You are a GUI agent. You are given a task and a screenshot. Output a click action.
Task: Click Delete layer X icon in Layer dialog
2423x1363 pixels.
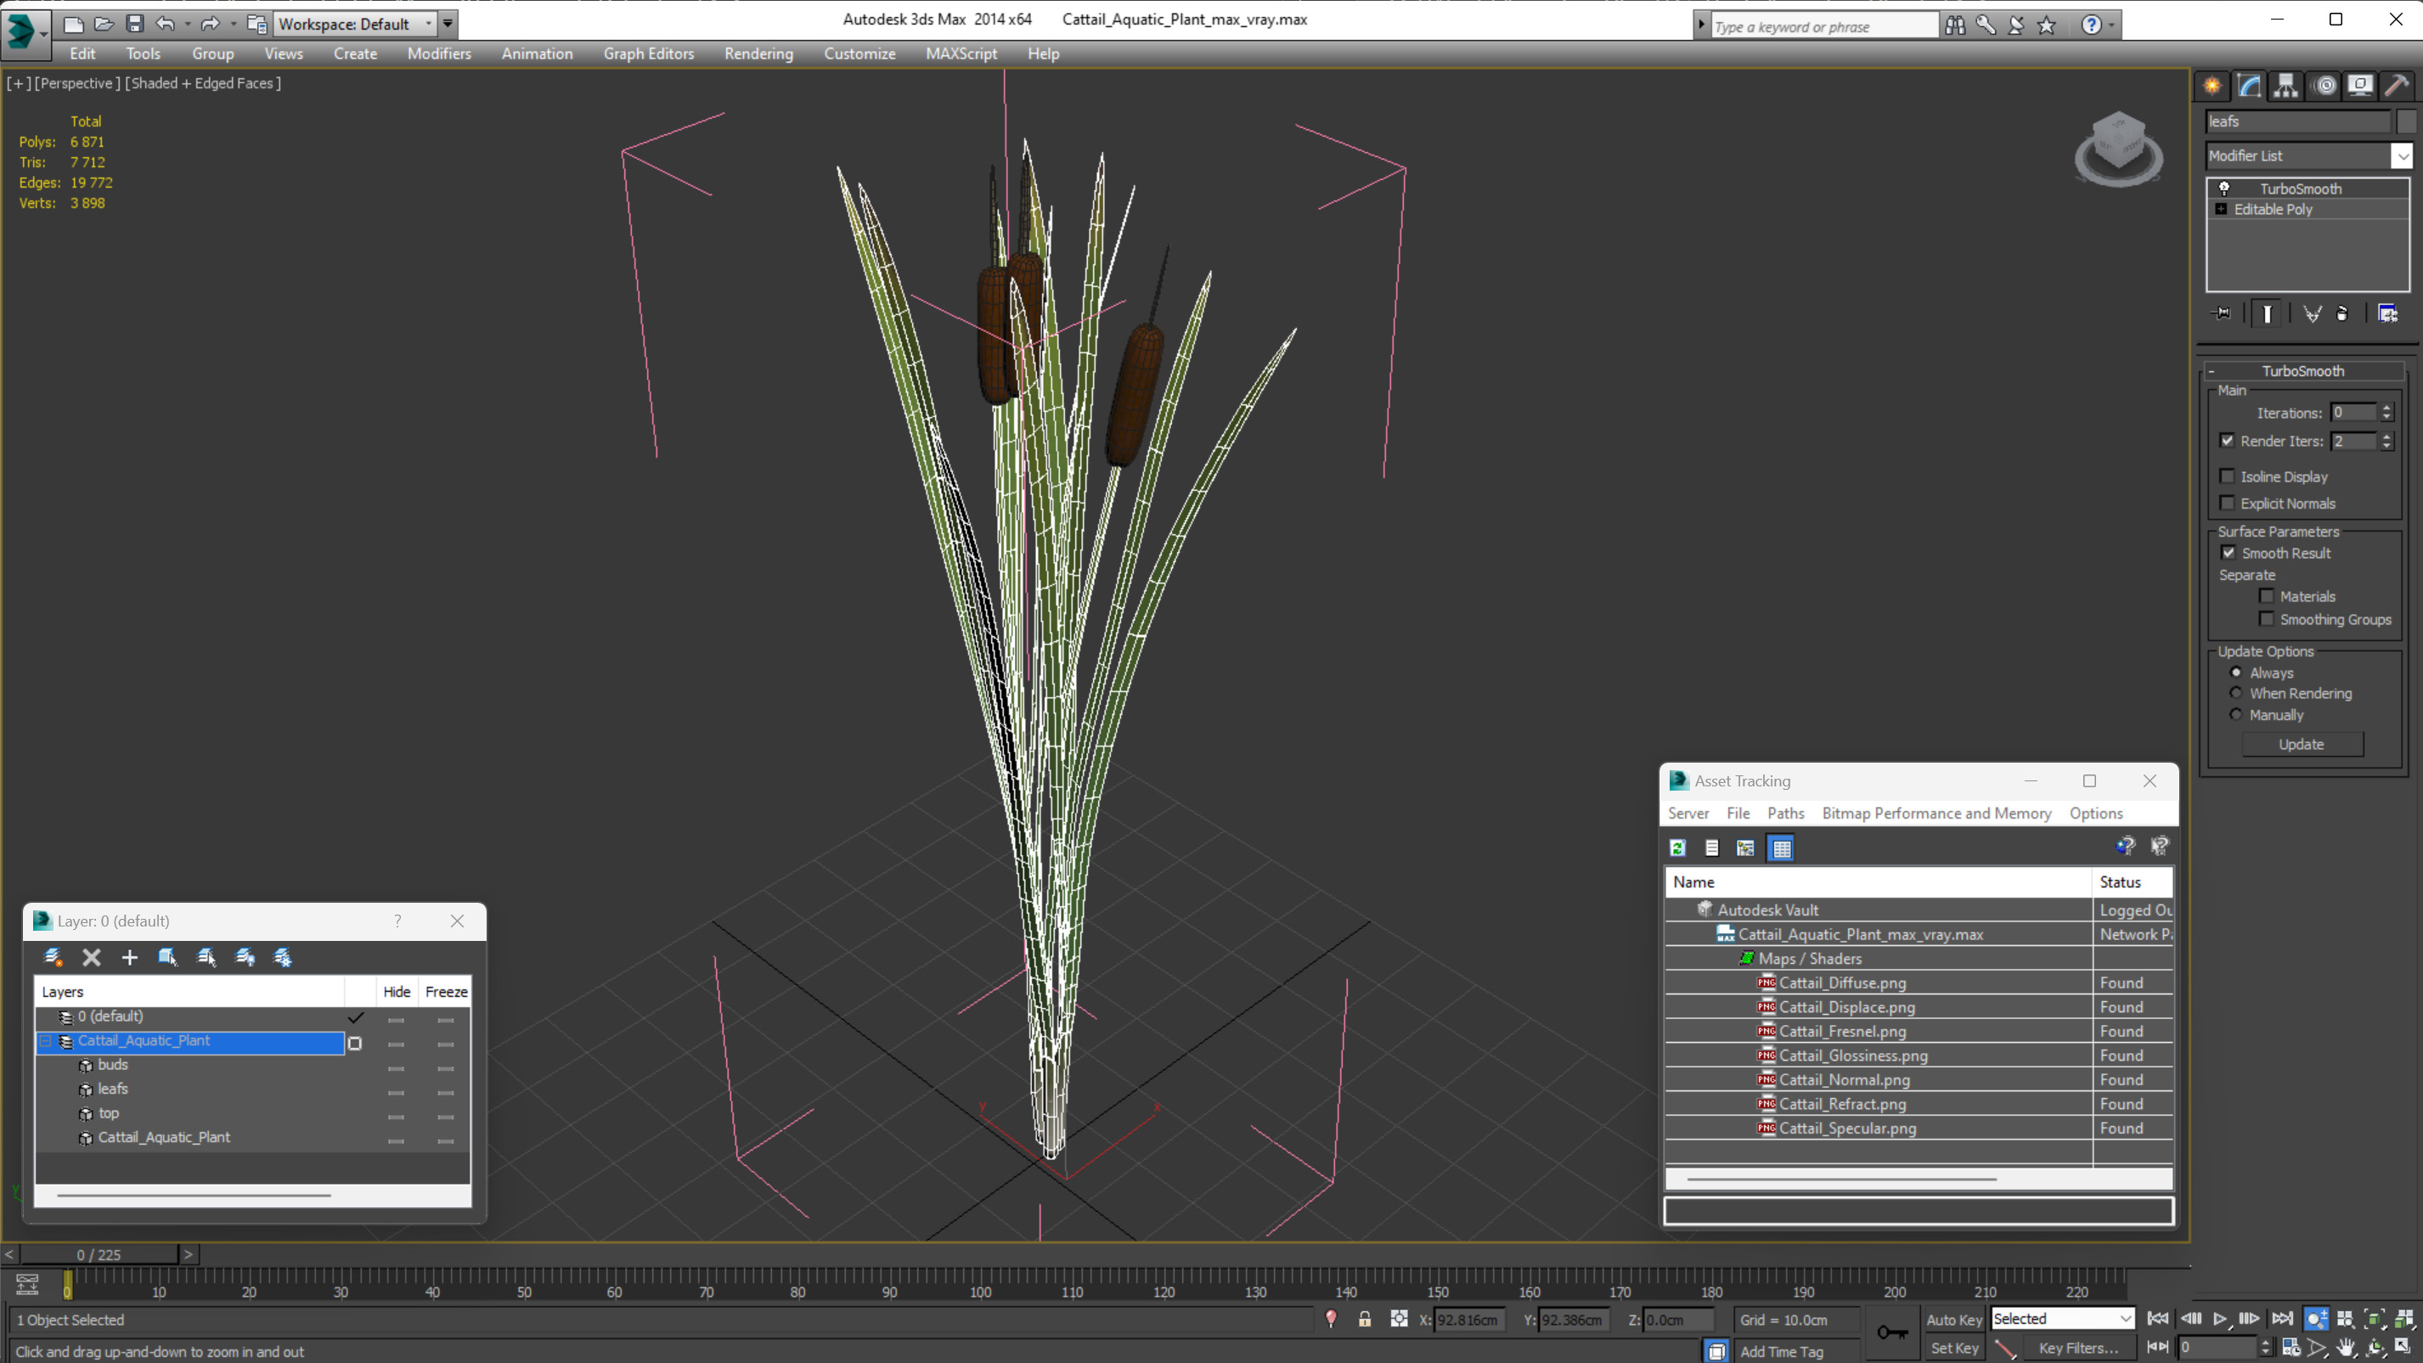pos(91,956)
